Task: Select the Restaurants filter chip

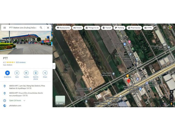Action: (63, 28)
